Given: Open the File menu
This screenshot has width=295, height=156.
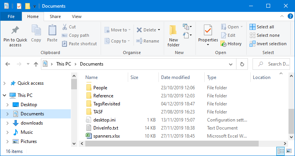Looking at the screenshot, I should (x=11, y=16).
